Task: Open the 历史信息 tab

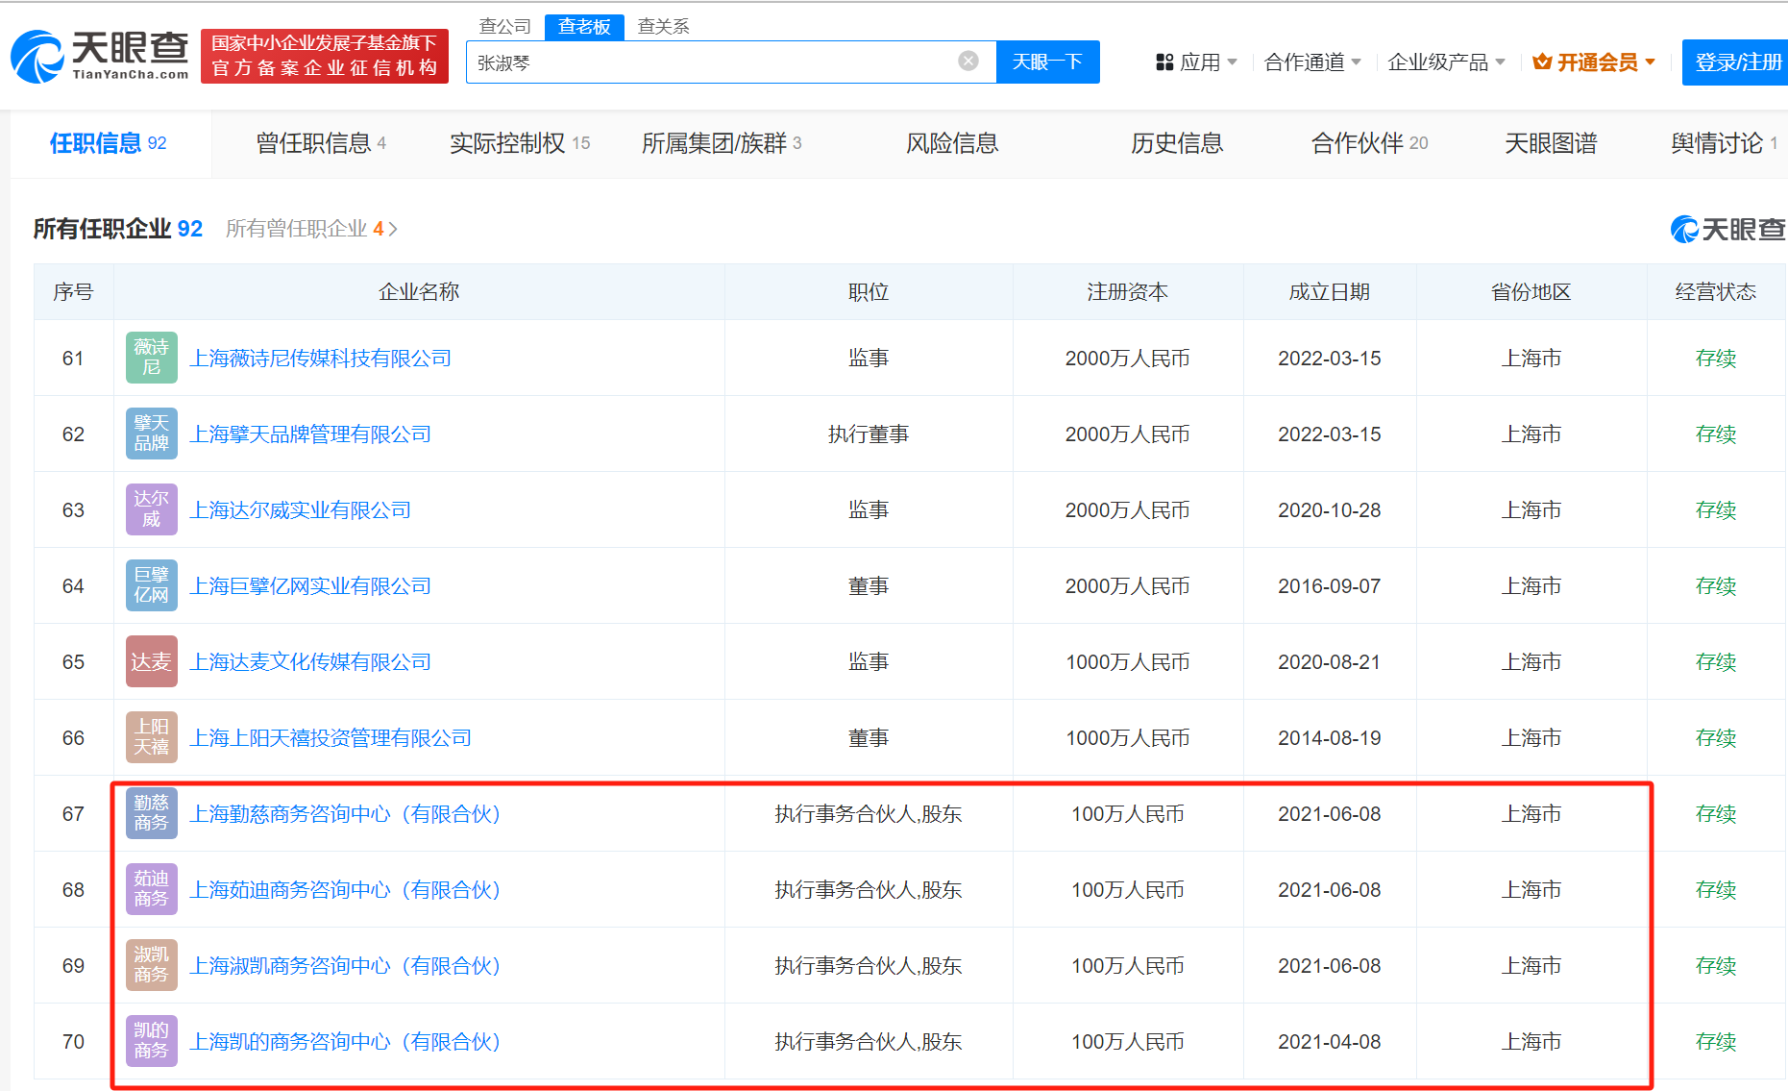Action: click(x=1177, y=143)
